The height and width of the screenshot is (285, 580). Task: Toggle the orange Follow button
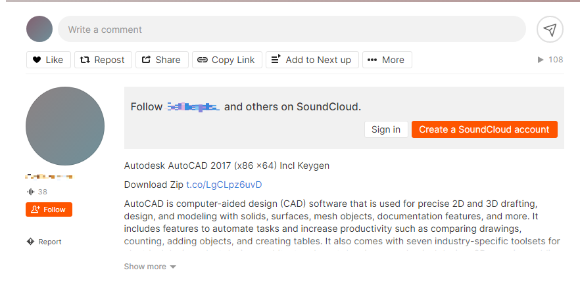[49, 209]
